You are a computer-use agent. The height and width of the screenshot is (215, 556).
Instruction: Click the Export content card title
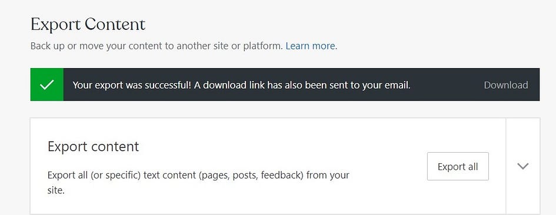94,147
